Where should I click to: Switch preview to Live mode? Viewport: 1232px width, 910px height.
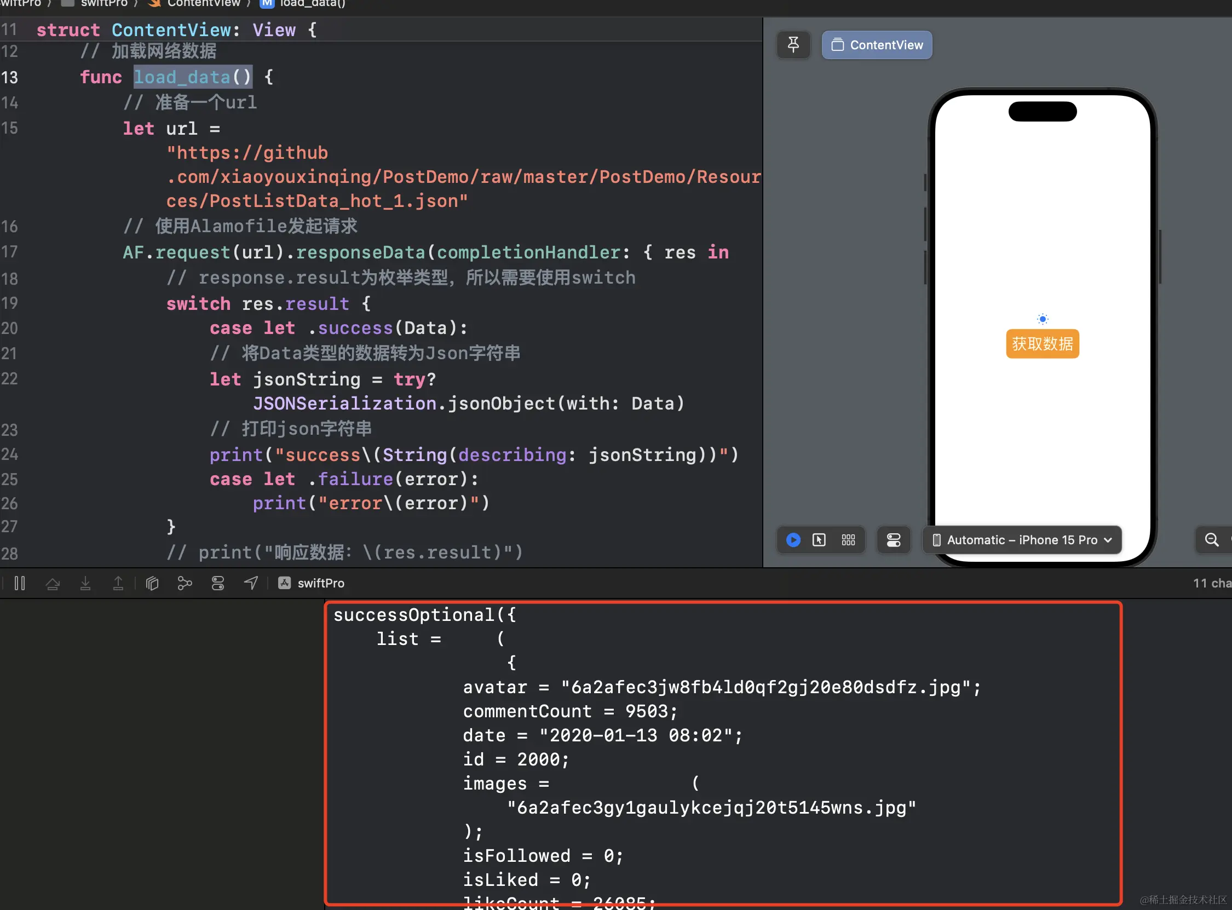[793, 540]
